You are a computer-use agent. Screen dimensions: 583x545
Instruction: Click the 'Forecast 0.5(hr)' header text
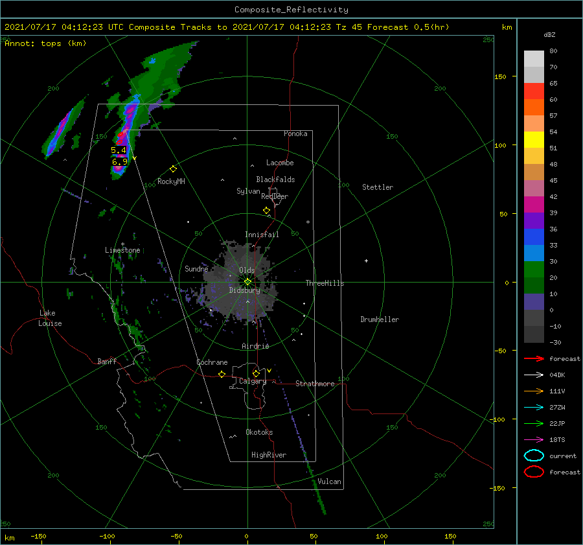pyautogui.click(x=408, y=27)
